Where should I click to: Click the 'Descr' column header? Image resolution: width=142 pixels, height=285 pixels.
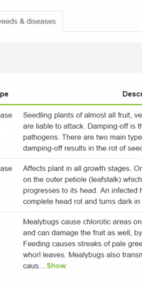[132, 94]
